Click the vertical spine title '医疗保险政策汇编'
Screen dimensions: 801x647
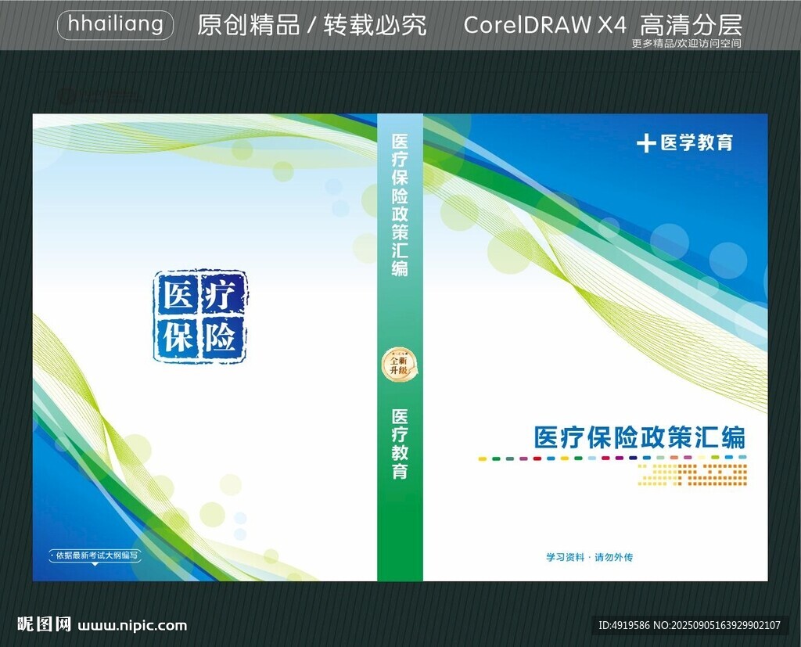[400, 205]
